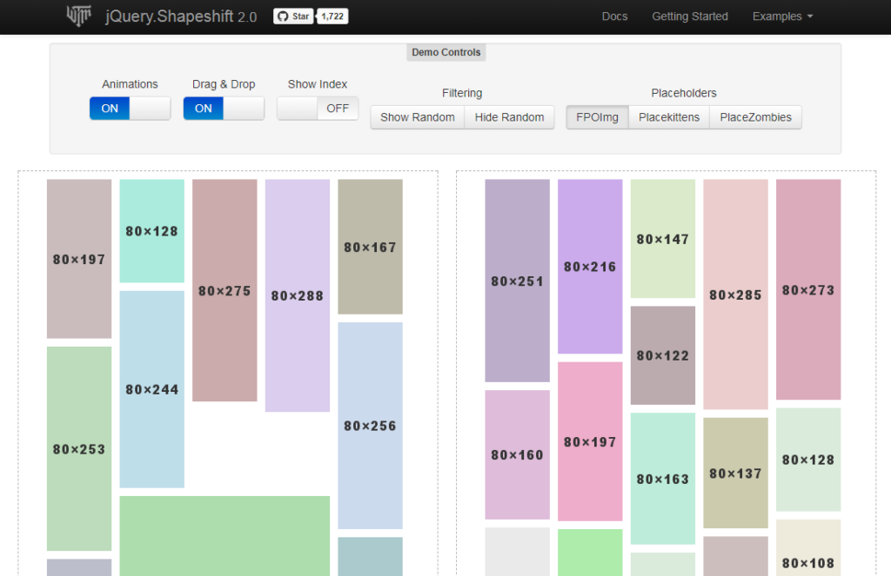The width and height of the screenshot is (891, 576).
Task: Open the 1,722 stargazers count
Action: (x=332, y=17)
